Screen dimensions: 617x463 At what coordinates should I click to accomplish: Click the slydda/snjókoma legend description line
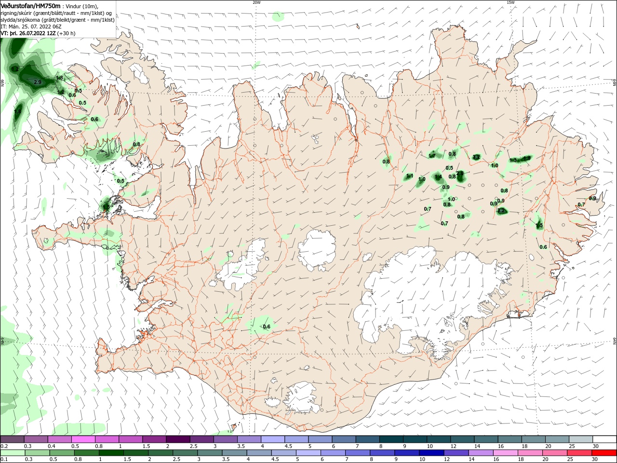tap(57, 20)
